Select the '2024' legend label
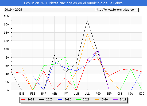The width and height of the screenshot is (147, 106). tap(31, 99)
